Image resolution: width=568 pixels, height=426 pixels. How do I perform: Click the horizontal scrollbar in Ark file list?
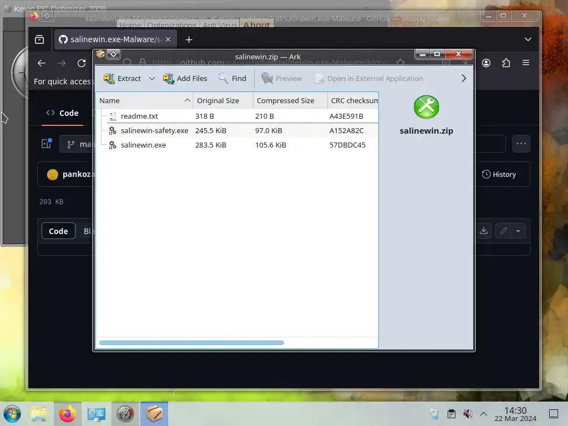click(191, 343)
